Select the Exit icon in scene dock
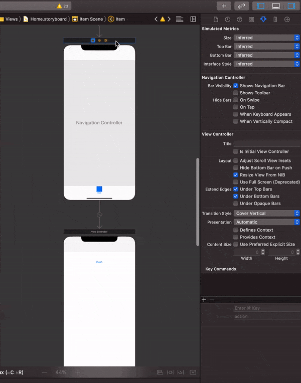The width and height of the screenshot is (301, 383). [106, 40]
